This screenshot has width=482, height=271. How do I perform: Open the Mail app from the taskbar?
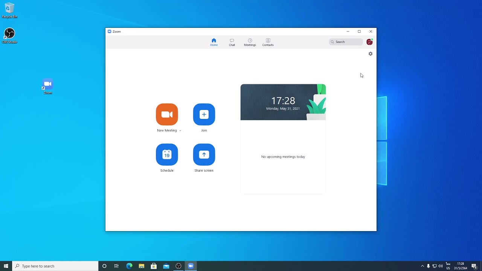[166, 266]
